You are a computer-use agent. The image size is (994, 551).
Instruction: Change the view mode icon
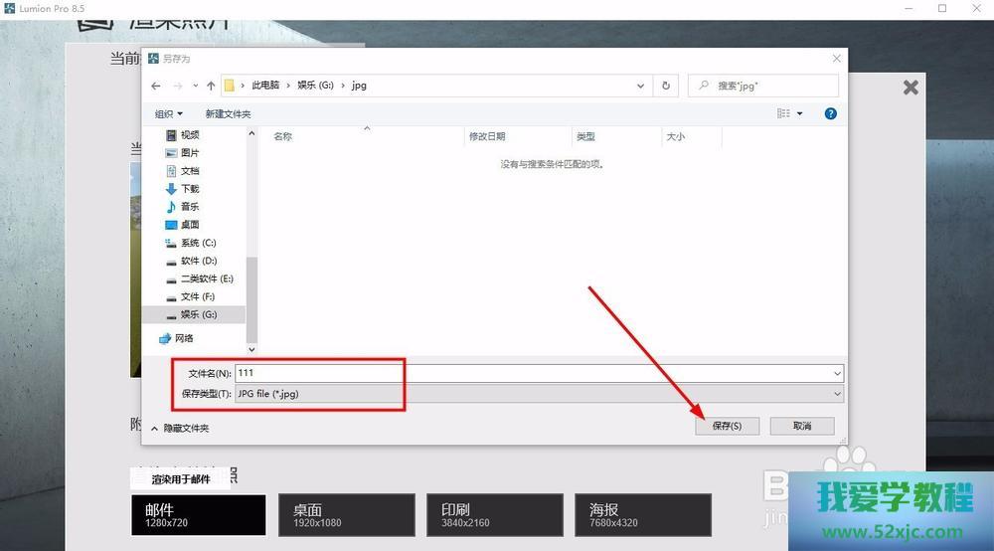[x=784, y=113]
